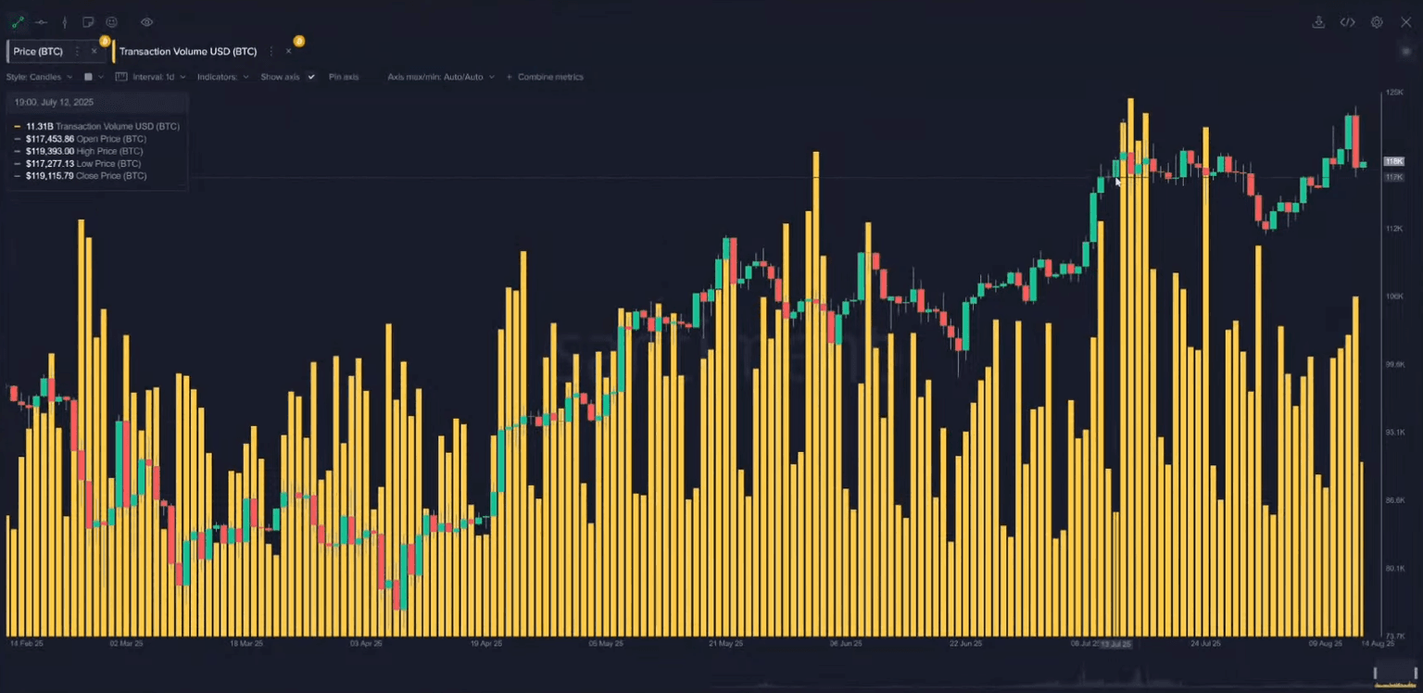Open the metric color swatch picker
Viewport: 1423px width, 693px height.
[x=89, y=77]
